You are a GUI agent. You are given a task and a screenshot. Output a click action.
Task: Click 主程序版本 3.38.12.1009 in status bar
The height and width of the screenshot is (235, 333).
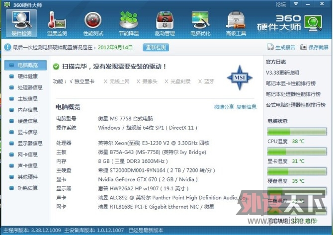(x=32, y=231)
